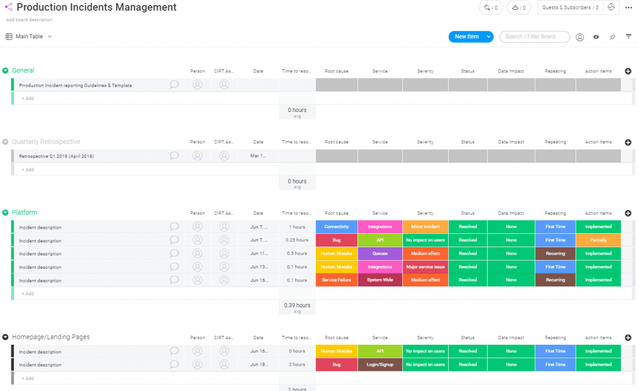Open the activity log icon
The height and width of the screenshot is (391, 639).
(x=611, y=8)
